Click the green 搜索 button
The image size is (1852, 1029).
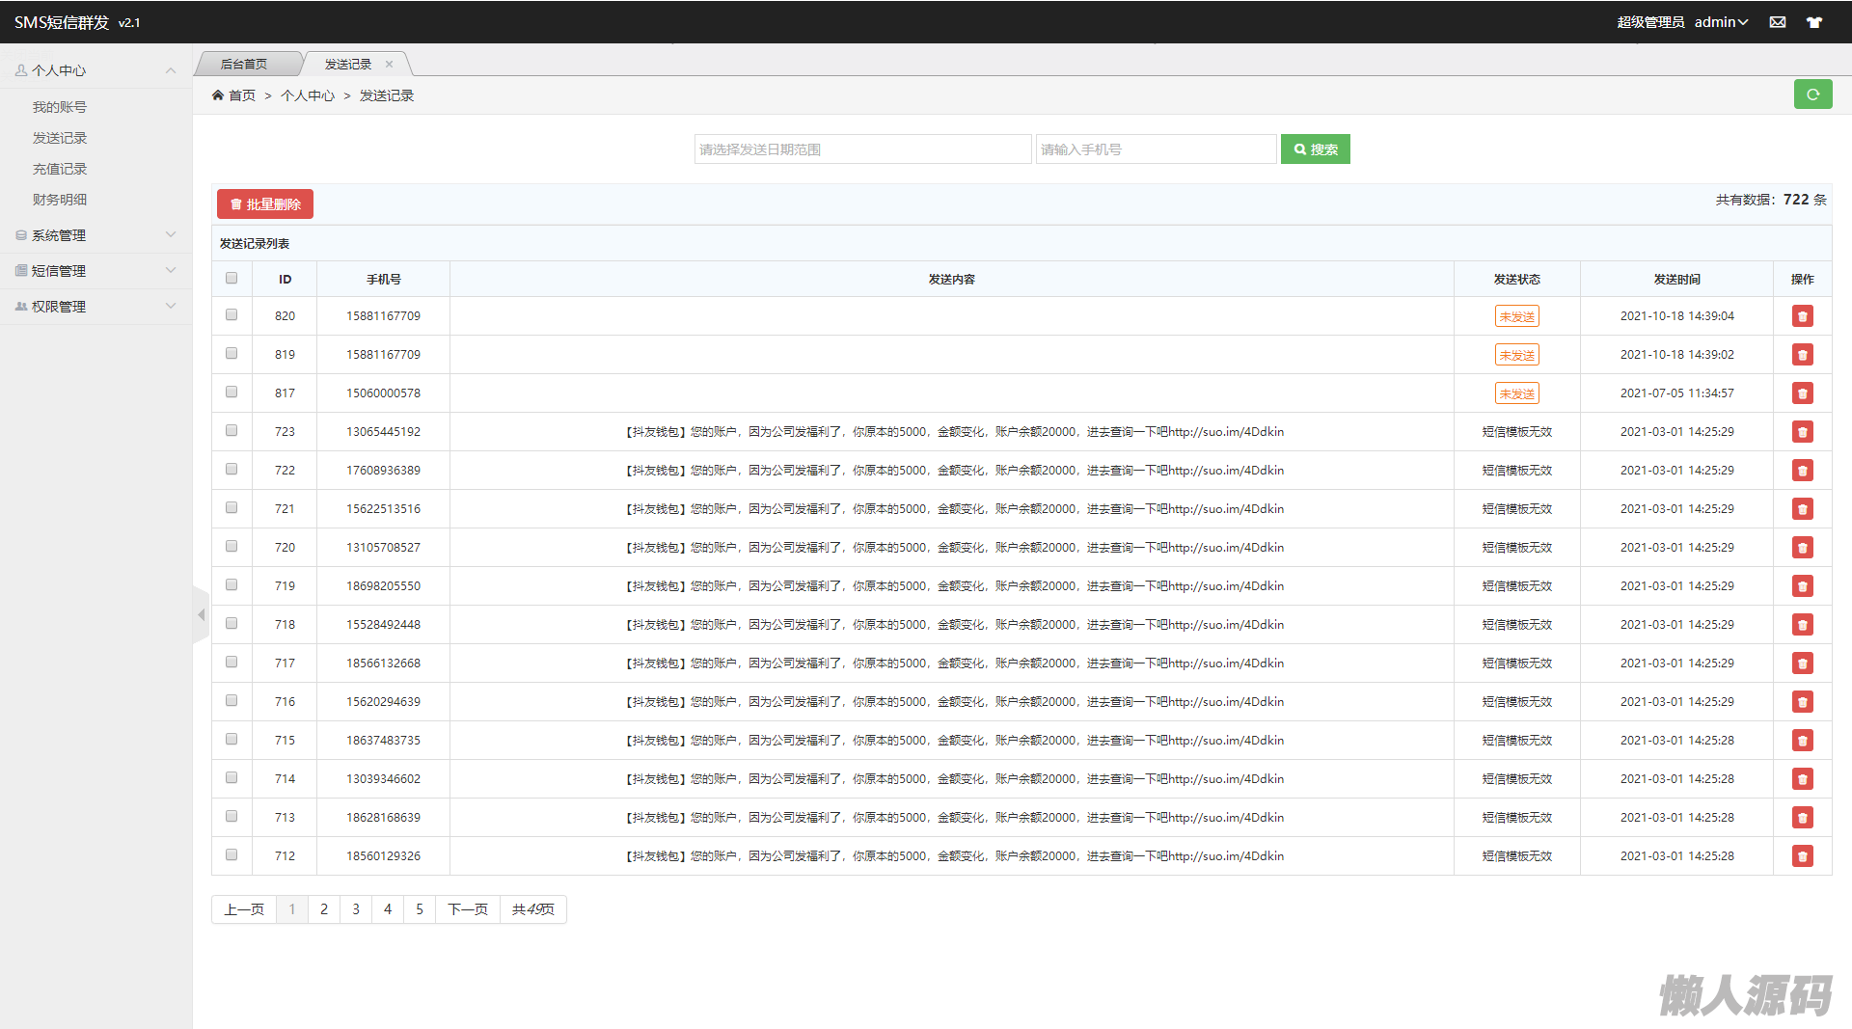coord(1315,149)
